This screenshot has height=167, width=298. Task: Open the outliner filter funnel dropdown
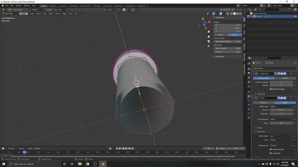(290, 10)
